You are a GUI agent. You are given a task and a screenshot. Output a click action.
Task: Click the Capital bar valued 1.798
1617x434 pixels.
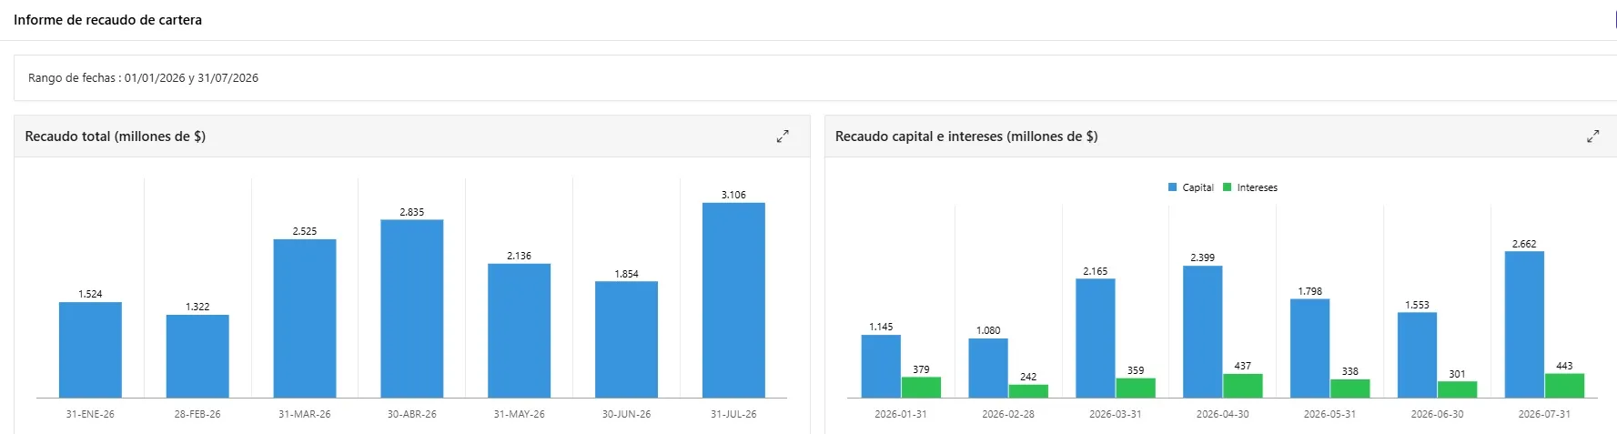point(1310,348)
